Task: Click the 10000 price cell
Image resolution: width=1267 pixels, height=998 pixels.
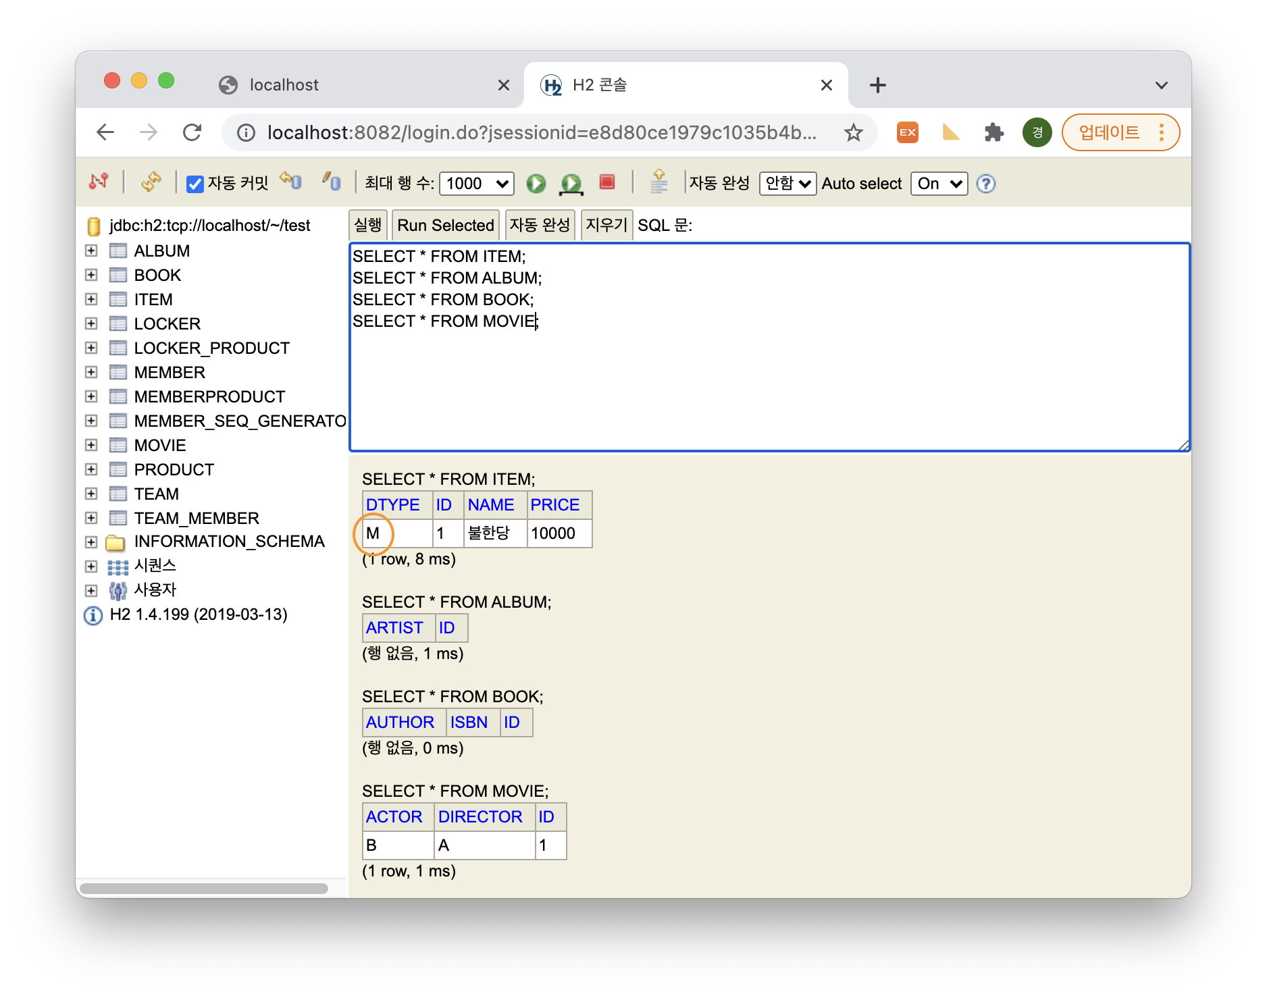Action: click(x=559, y=533)
